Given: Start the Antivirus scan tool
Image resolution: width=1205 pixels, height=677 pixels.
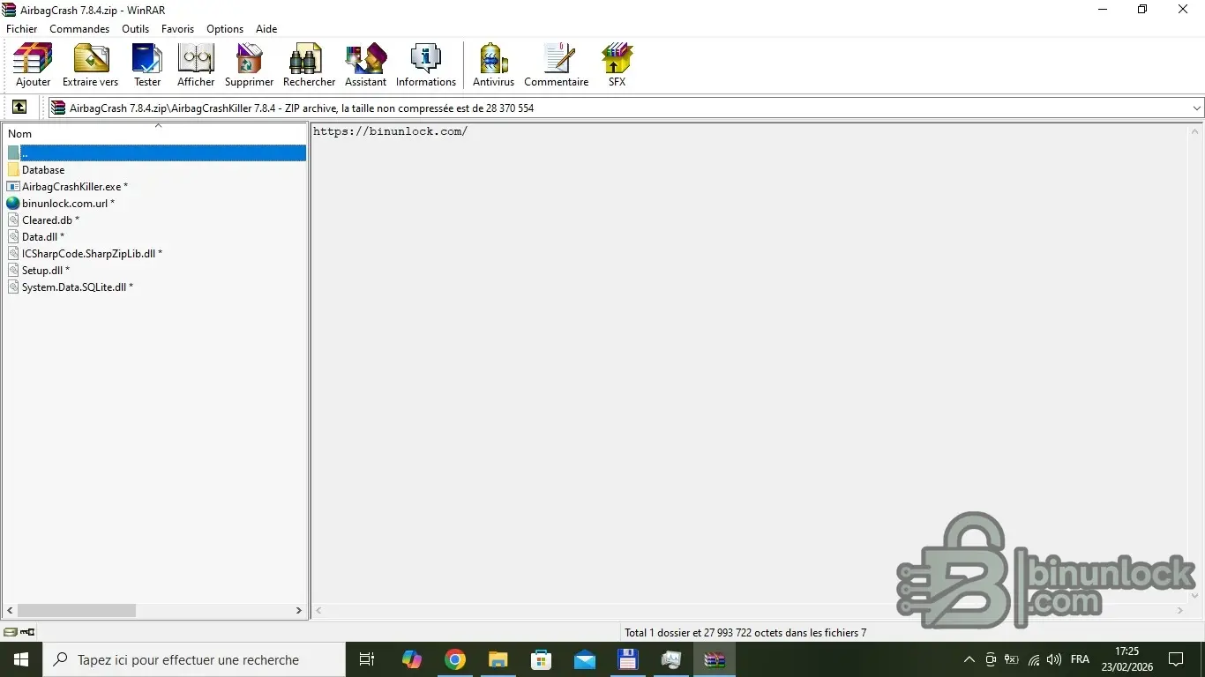Looking at the screenshot, I should click(493, 65).
